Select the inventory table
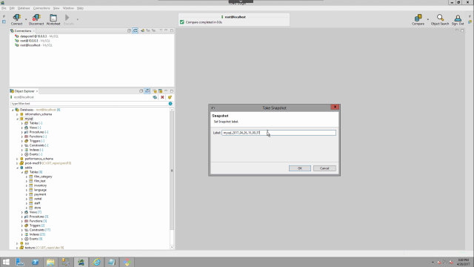 [x=40, y=185]
